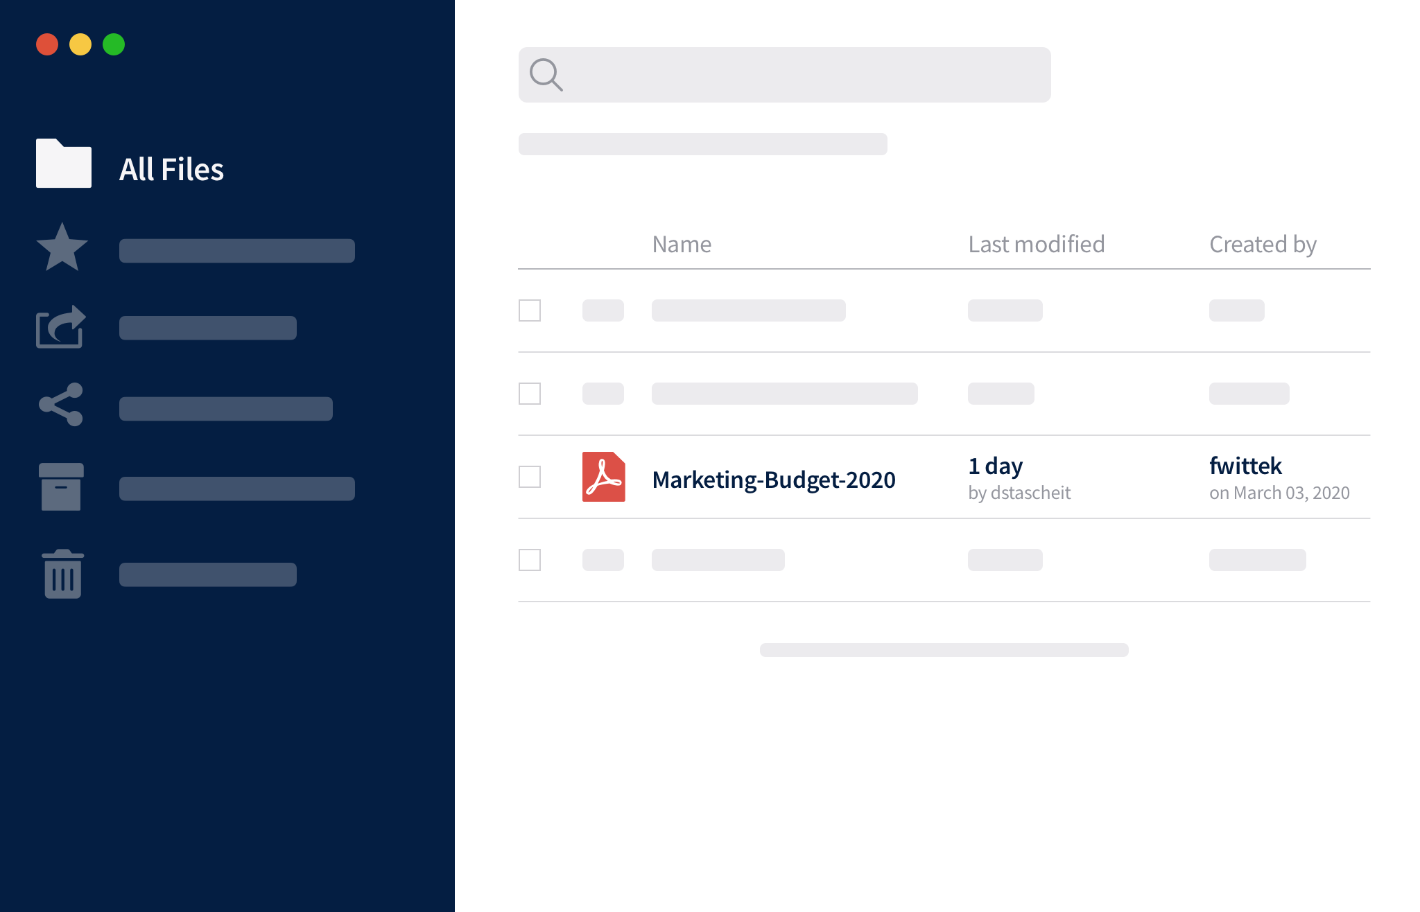This screenshot has width=1420, height=912.
Task: Open the outgoing share arrow icon
Action: point(61,326)
